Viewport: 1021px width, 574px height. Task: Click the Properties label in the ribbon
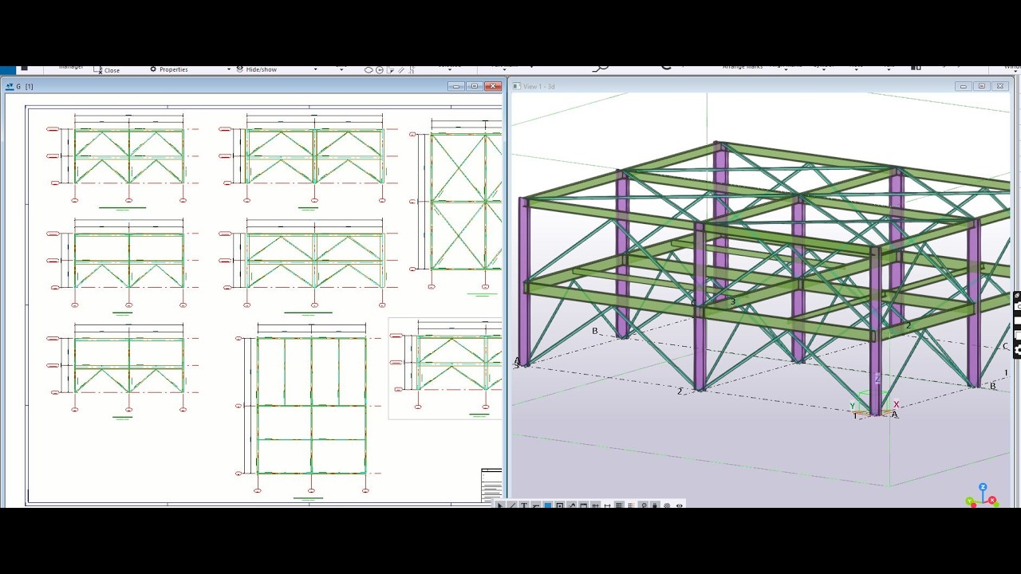coord(173,70)
